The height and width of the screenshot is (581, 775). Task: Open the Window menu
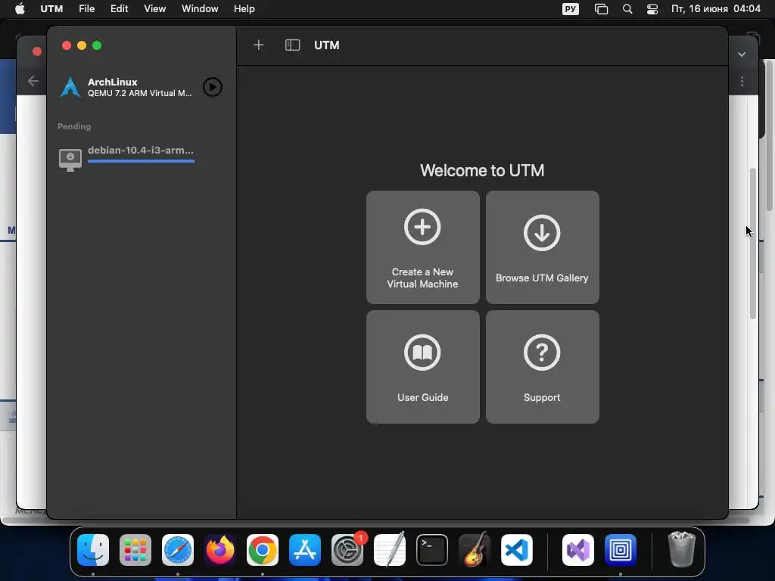(200, 9)
